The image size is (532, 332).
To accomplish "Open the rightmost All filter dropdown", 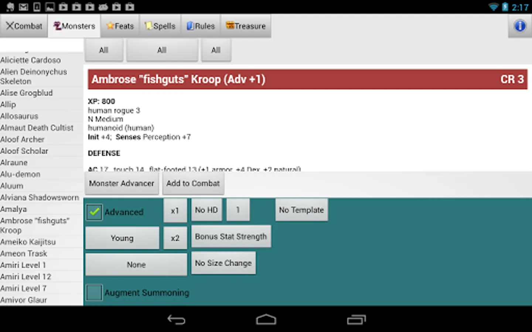I will [216, 50].
